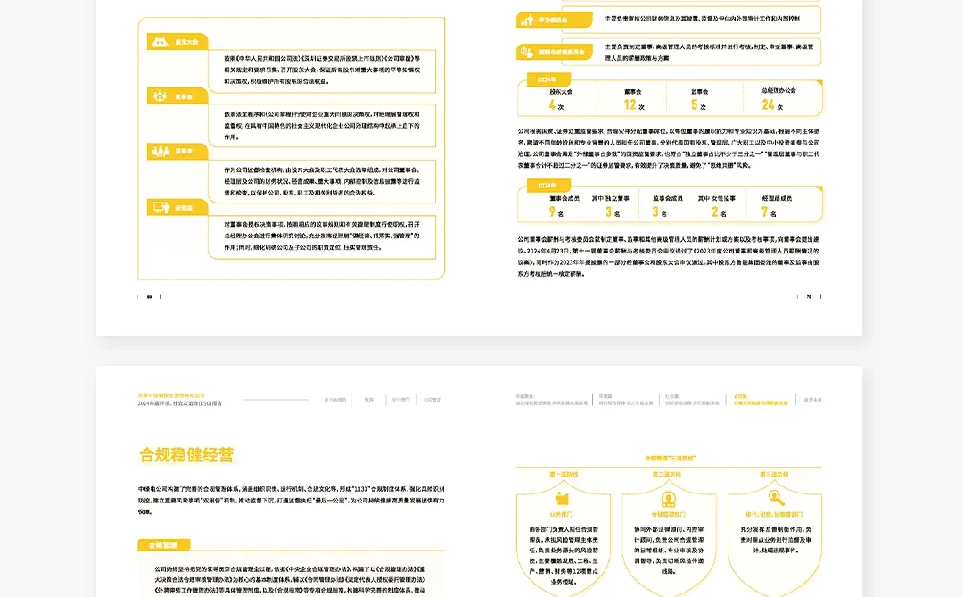Click the magnifier shield icon under 第三道防线
963x597 pixels.
point(775,497)
